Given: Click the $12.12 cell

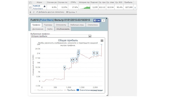Looking at the screenshot, I should click(x=102, y=7).
